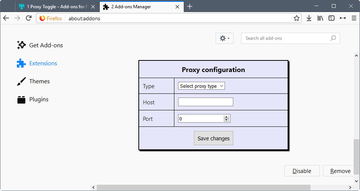The height and width of the screenshot is (191, 360).
Task: Click the Plugins brick icon
Action: [21, 99]
